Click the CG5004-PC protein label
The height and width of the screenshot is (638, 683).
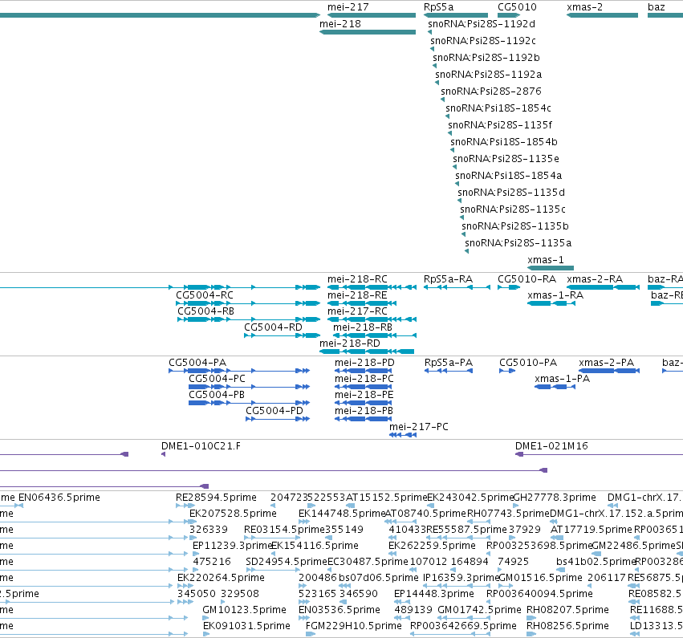217,379
